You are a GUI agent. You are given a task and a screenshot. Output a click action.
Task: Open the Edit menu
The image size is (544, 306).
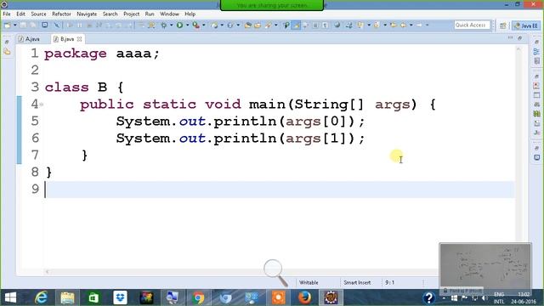[20, 14]
